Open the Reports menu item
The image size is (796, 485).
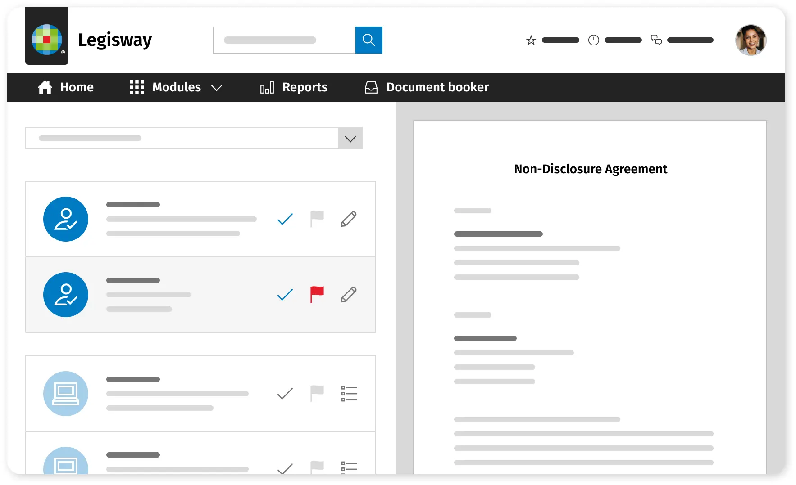click(x=294, y=87)
